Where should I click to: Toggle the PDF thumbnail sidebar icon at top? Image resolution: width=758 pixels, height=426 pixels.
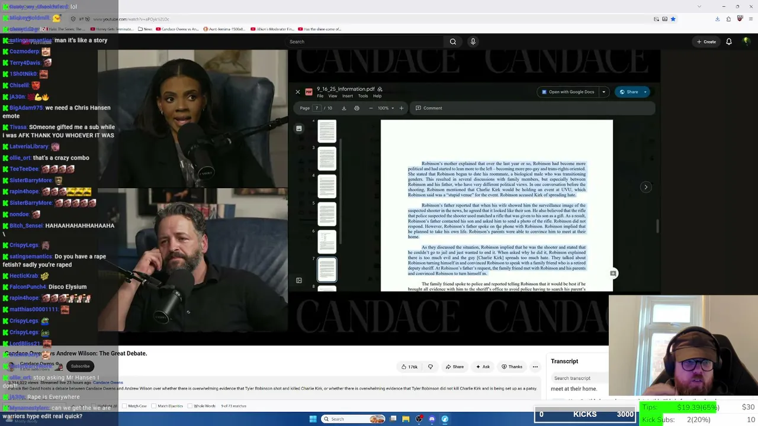[x=299, y=128]
